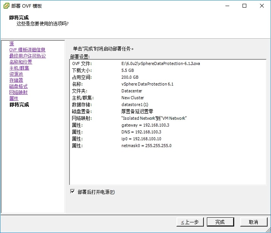271x233 pixels.
Task: Click the 数据存储 row label
Action: click(x=82, y=105)
